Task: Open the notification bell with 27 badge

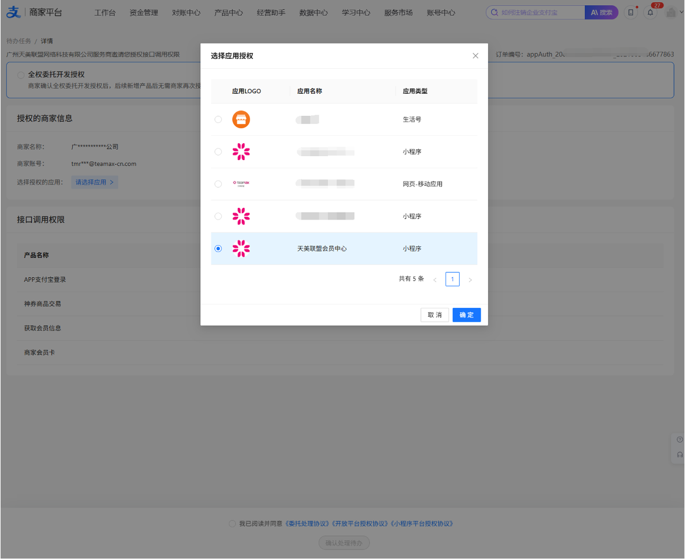Action: [650, 13]
